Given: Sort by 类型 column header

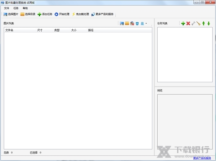Looking at the screenshot, I should (x=62, y=30).
